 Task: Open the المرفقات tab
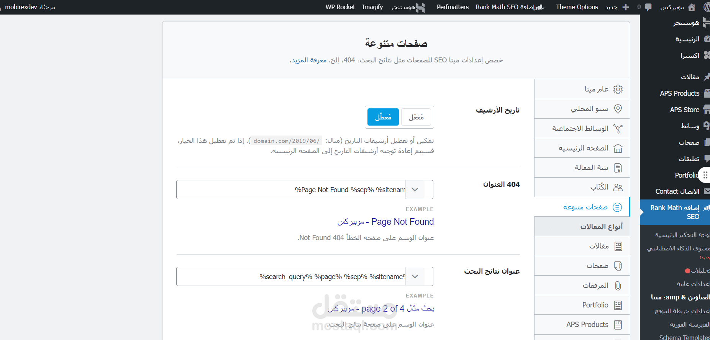click(582, 286)
